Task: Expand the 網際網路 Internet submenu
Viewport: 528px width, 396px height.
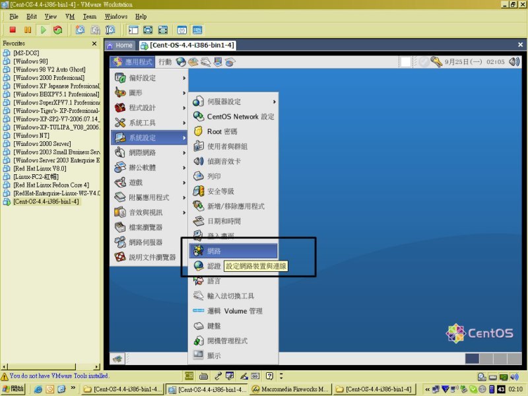Action: [150, 152]
